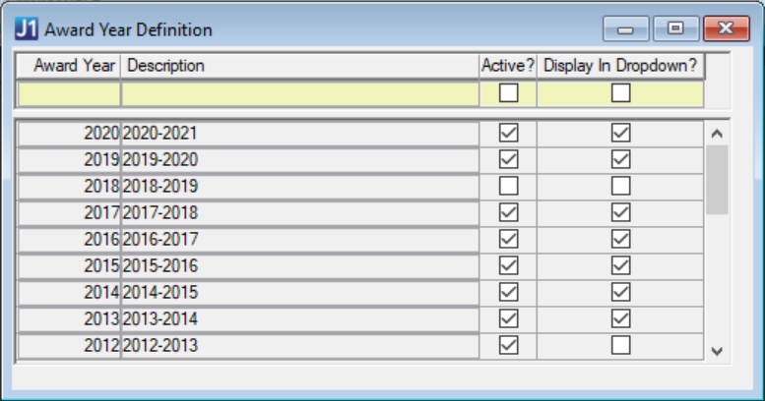Minimize the Award Year Definition window
Screen dimensions: 765x401
(x=622, y=29)
